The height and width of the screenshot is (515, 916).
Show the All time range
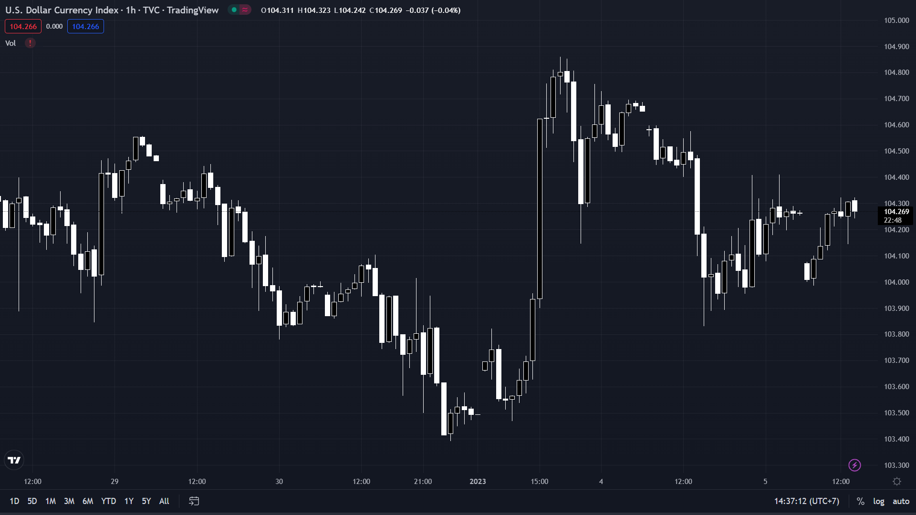(x=164, y=501)
